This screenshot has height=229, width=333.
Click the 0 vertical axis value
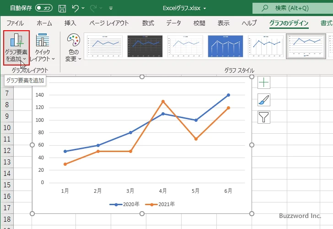tap(43, 182)
